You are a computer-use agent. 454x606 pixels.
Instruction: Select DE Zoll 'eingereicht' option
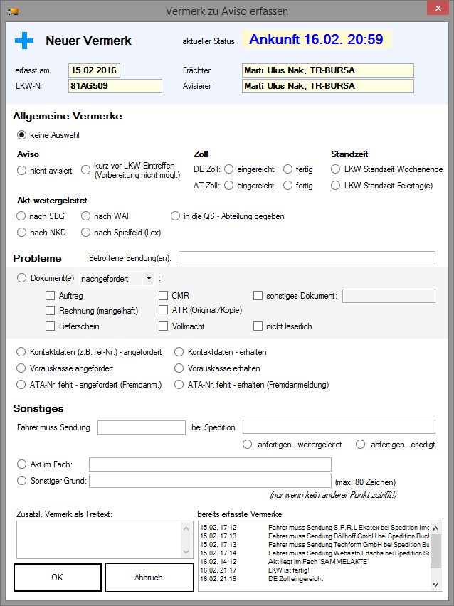[x=228, y=169]
